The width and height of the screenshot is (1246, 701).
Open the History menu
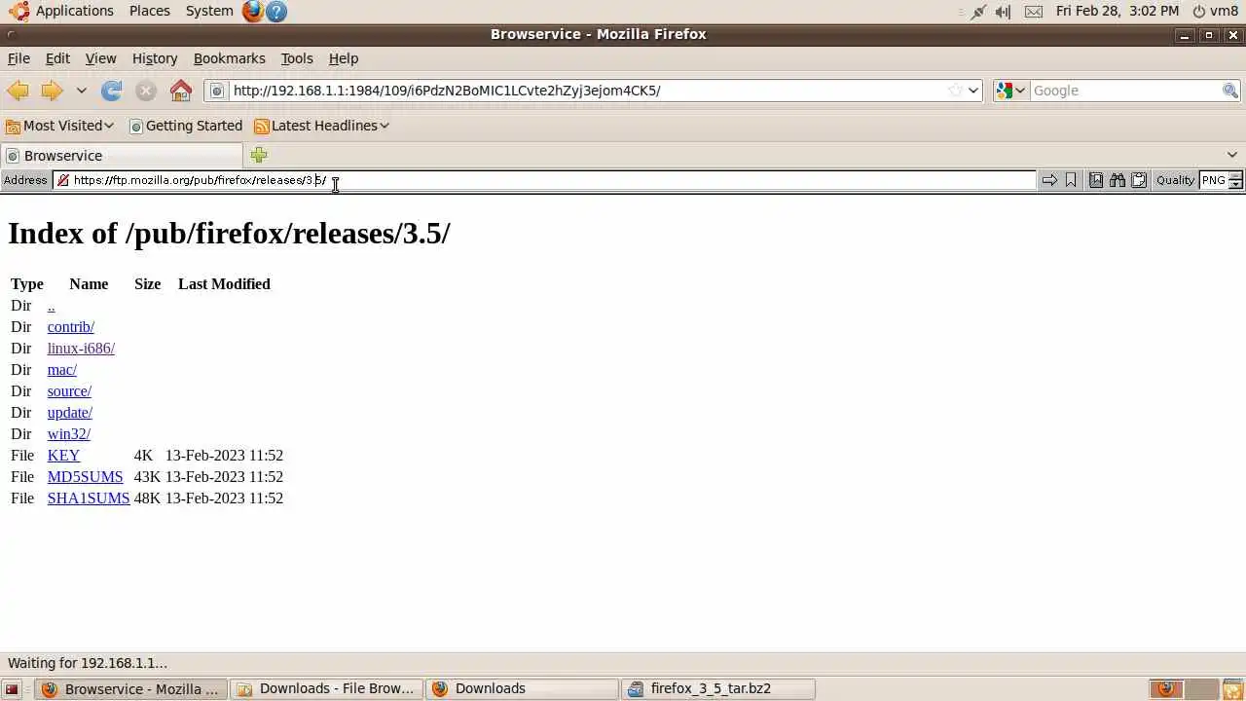click(x=155, y=58)
